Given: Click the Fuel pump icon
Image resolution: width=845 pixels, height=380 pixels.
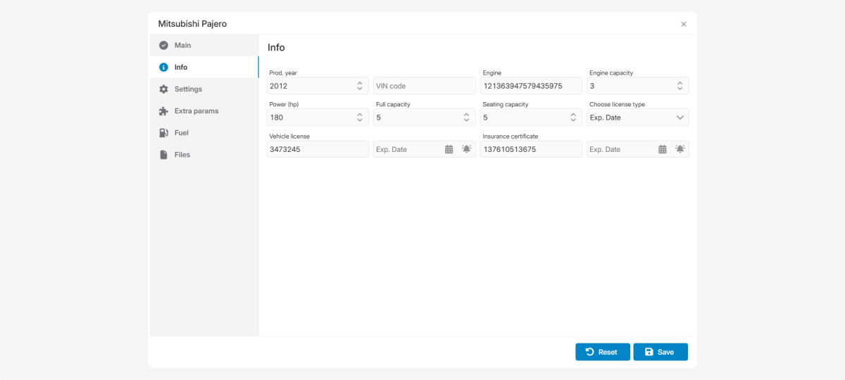Looking at the screenshot, I should point(163,133).
